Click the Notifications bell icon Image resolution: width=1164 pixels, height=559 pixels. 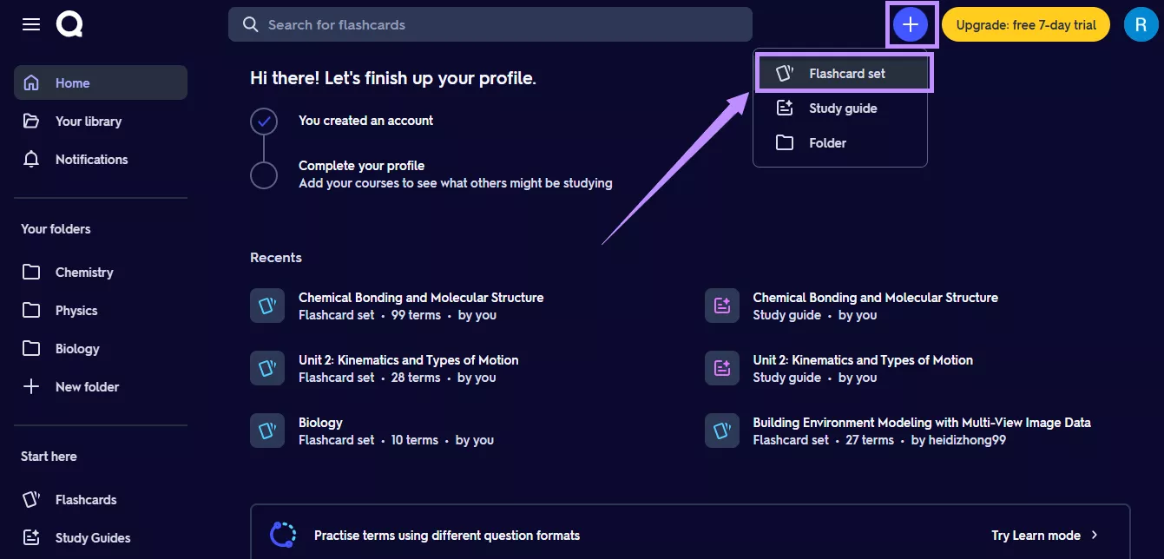point(31,160)
